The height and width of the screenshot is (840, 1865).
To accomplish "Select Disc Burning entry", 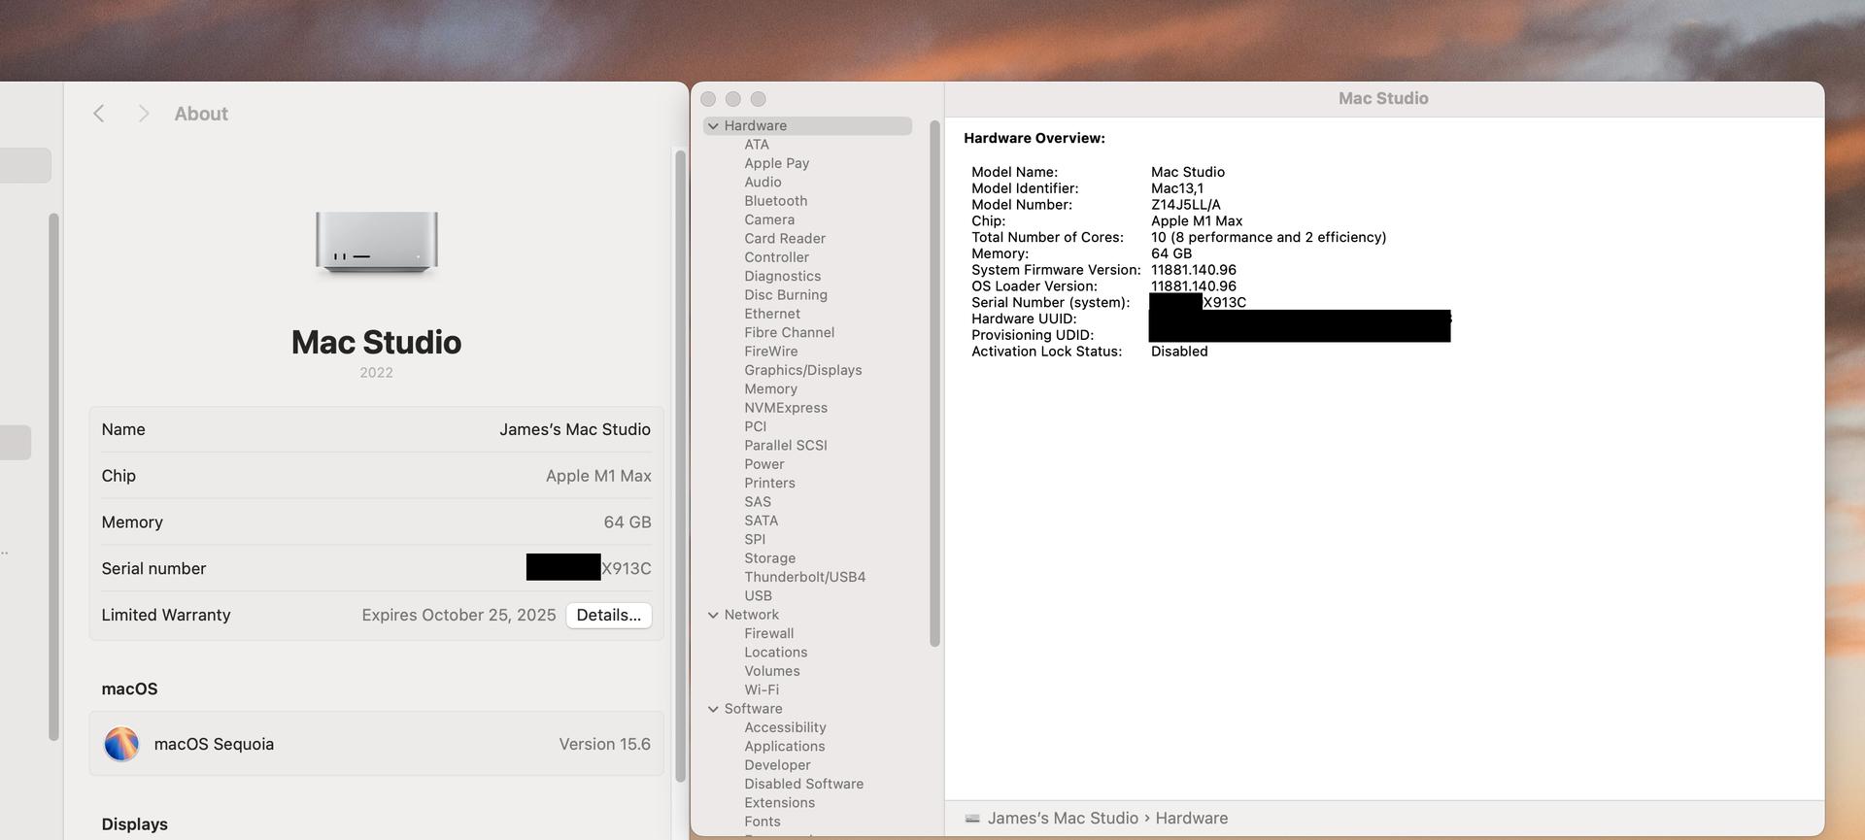I will click(x=786, y=295).
